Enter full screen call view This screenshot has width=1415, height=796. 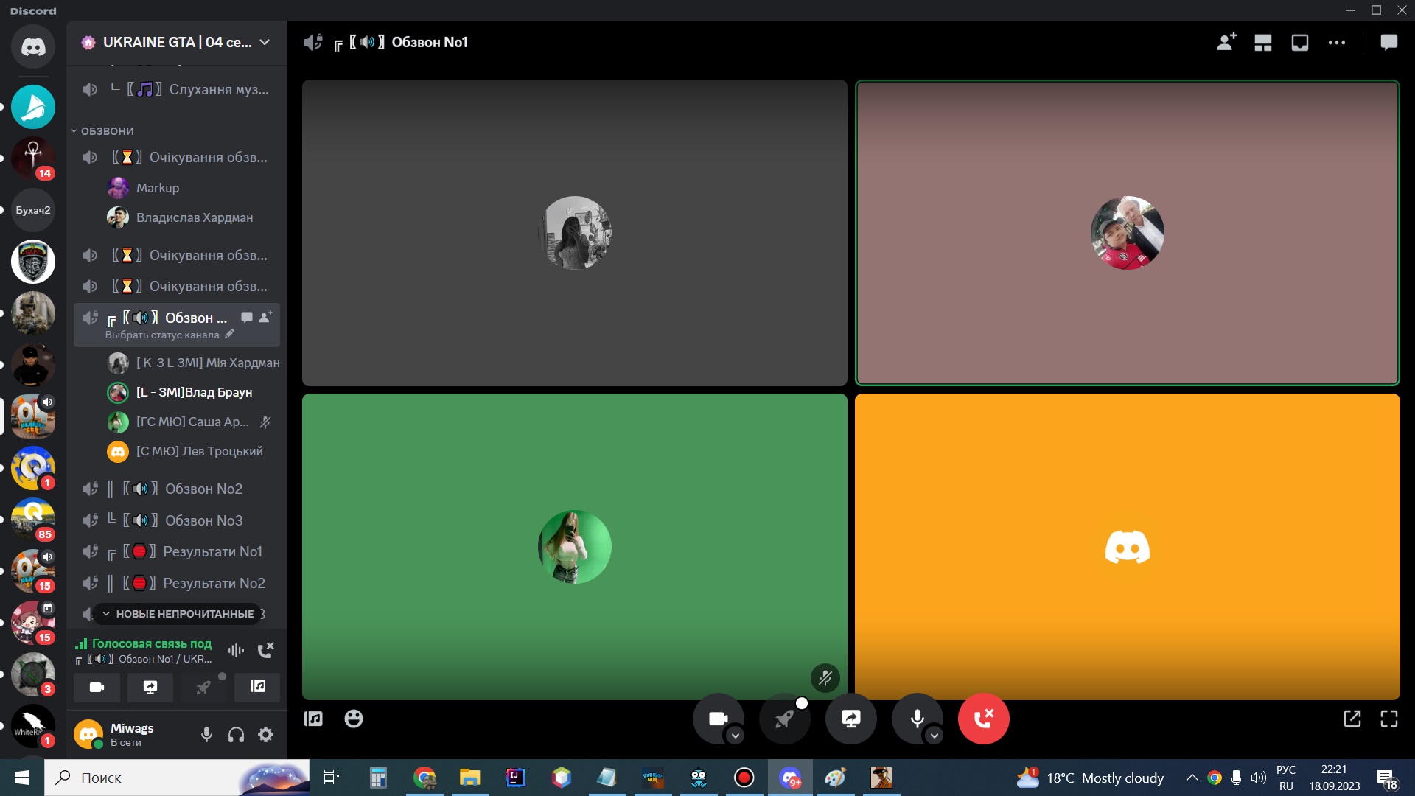(x=1389, y=719)
